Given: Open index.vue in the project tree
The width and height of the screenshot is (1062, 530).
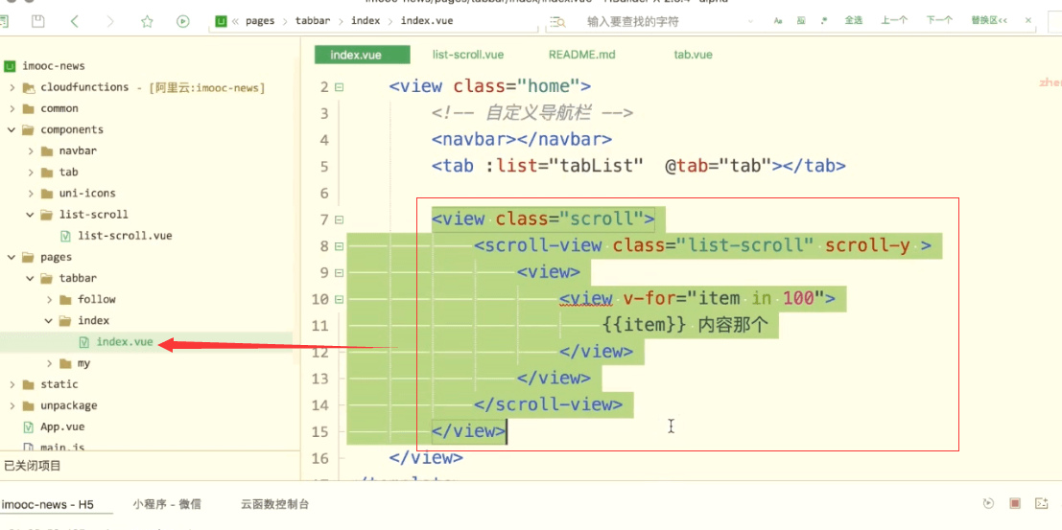Looking at the screenshot, I should coord(125,342).
